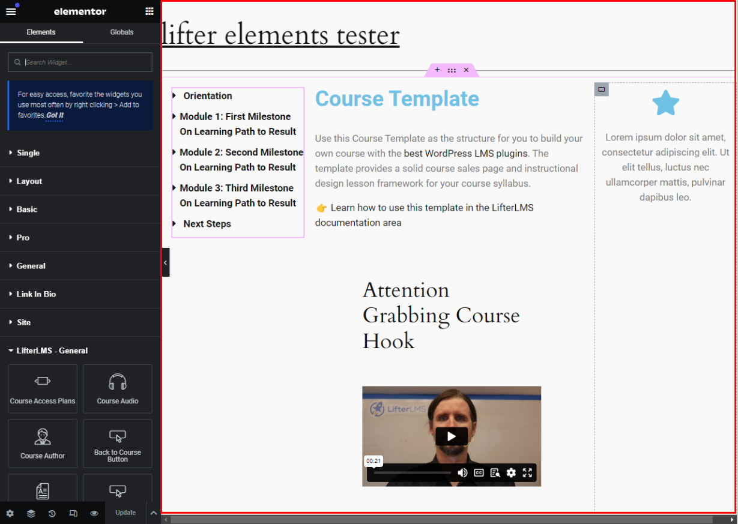Select the Course Author widget

(x=42, y=444)
